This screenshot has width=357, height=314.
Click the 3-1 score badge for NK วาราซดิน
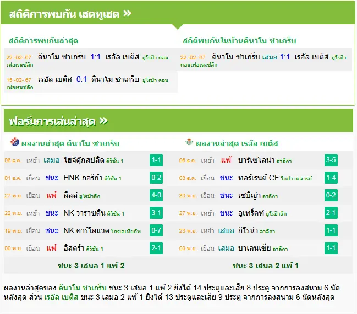[x=156, y=213]
